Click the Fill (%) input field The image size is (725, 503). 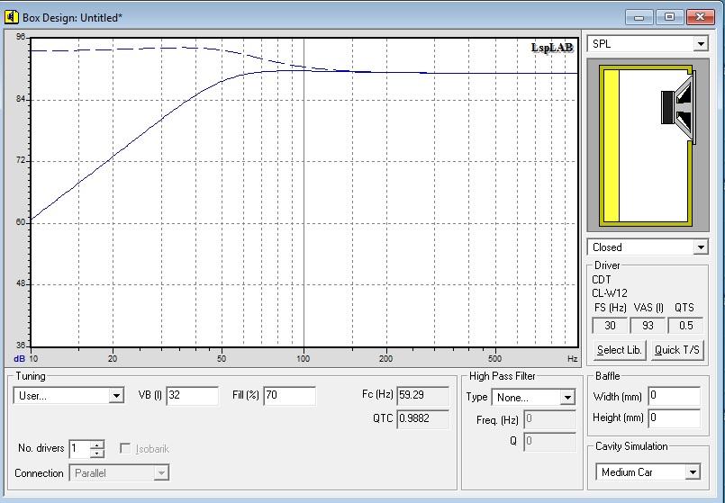(289, 396)
